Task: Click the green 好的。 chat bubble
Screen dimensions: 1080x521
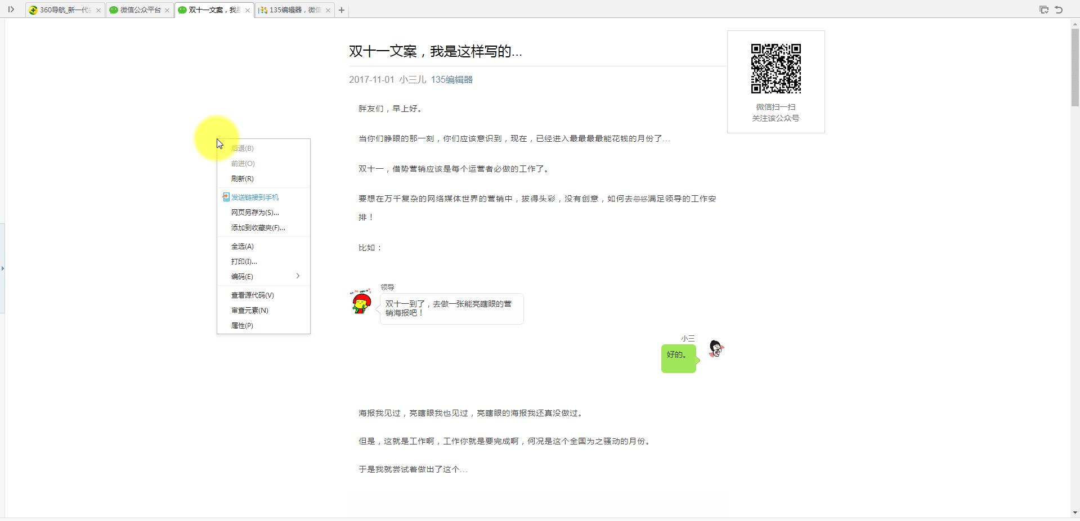Action: click(679, 358)
